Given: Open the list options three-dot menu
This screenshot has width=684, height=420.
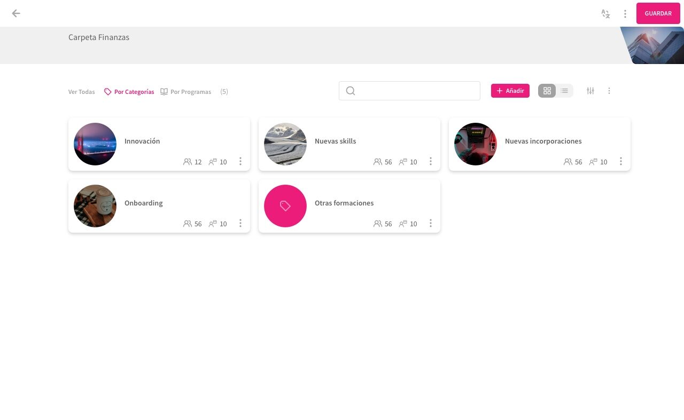Looking at the screenshot, I should tap(609, 91).
